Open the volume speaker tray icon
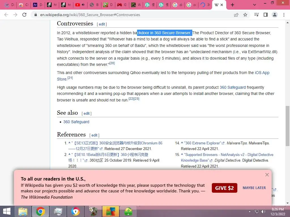Screen dimensions: 290x217 [263, 212]
